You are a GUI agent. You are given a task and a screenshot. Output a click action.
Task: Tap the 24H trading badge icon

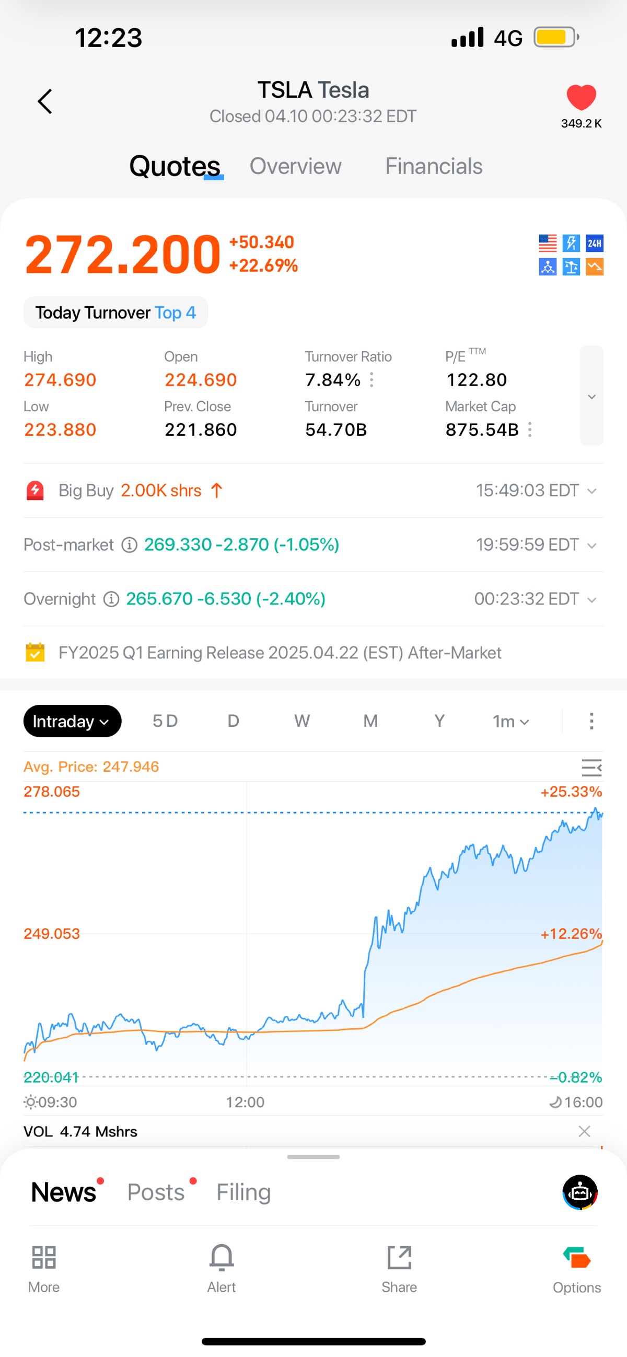(594, 243)
